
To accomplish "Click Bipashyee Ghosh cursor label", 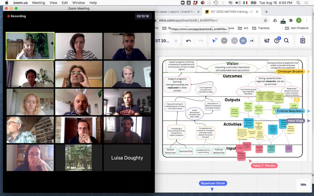I will 213,183.
